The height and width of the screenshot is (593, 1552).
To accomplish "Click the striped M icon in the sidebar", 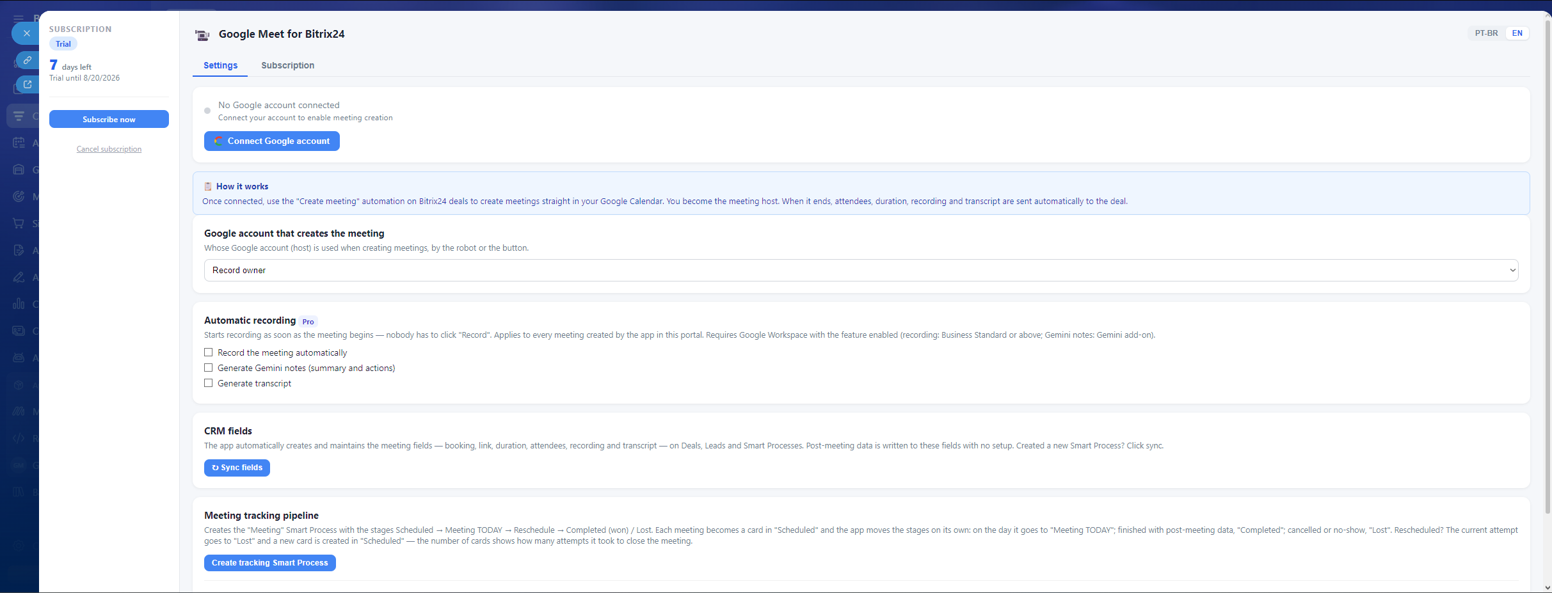I will click(19, 411).
